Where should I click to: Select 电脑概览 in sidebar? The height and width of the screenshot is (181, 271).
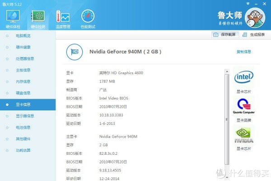coord(23,36)
